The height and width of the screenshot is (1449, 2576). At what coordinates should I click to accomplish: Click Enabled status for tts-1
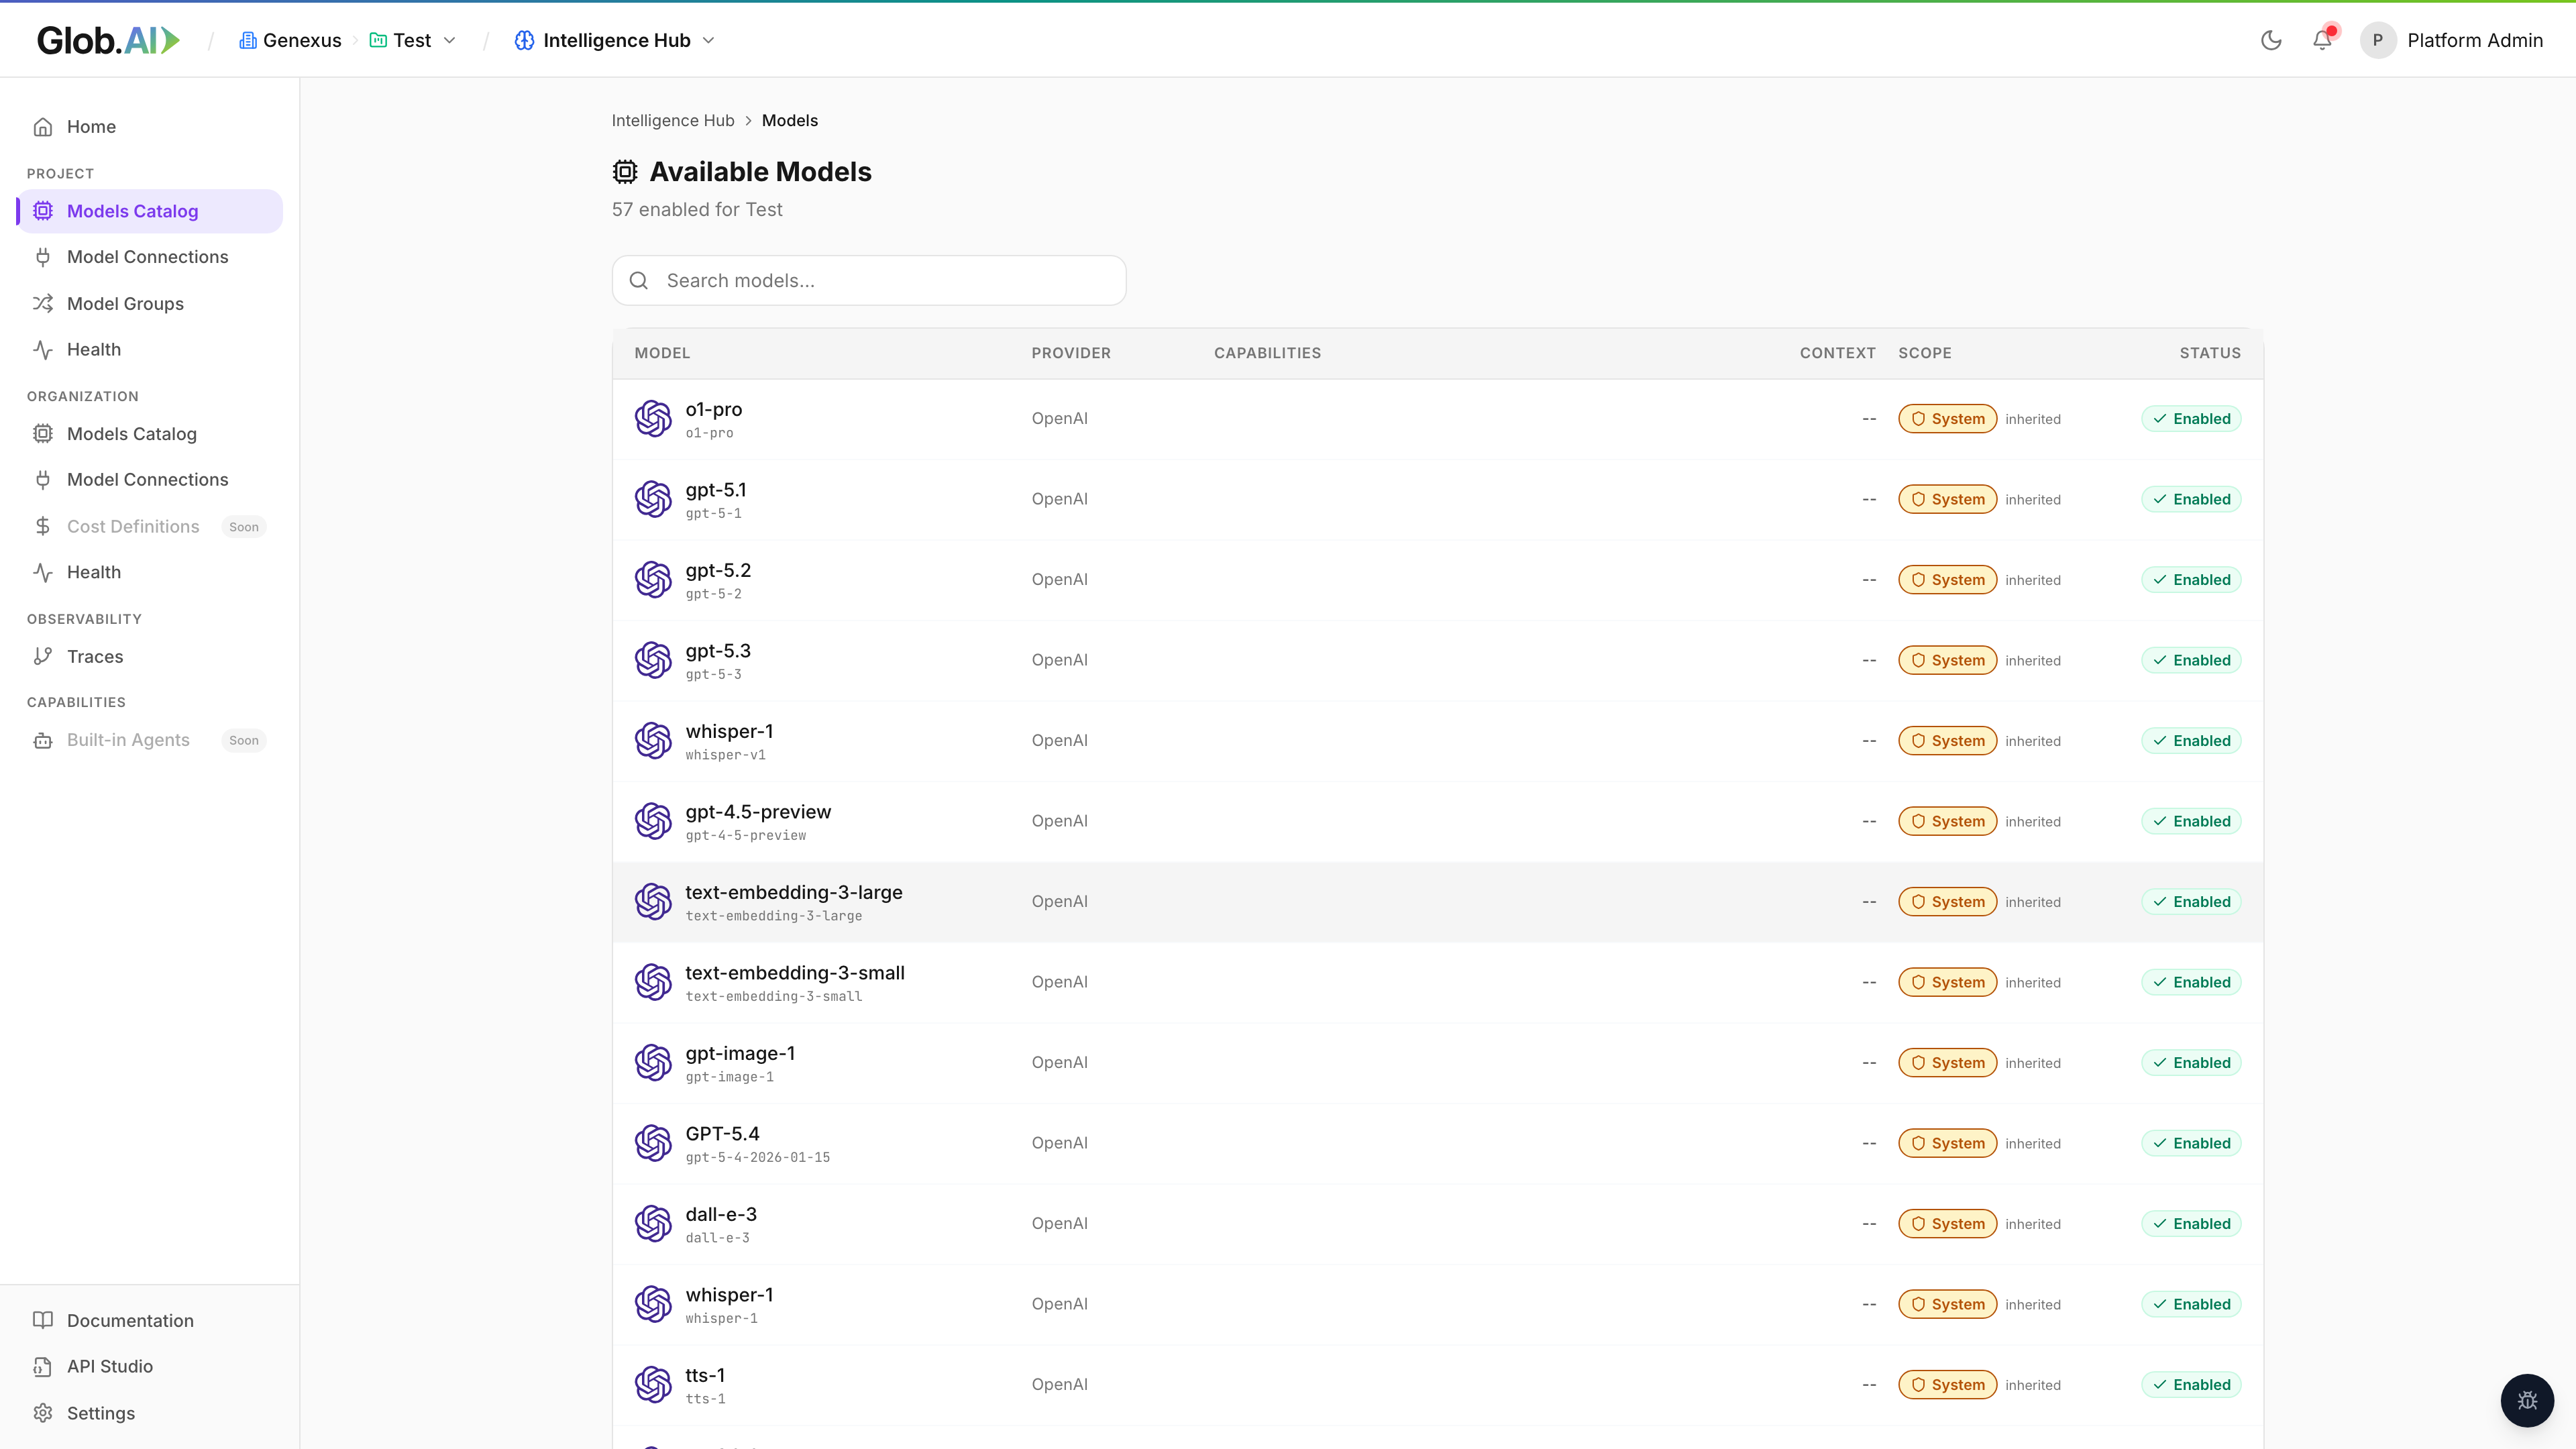click(2191, 1385)
